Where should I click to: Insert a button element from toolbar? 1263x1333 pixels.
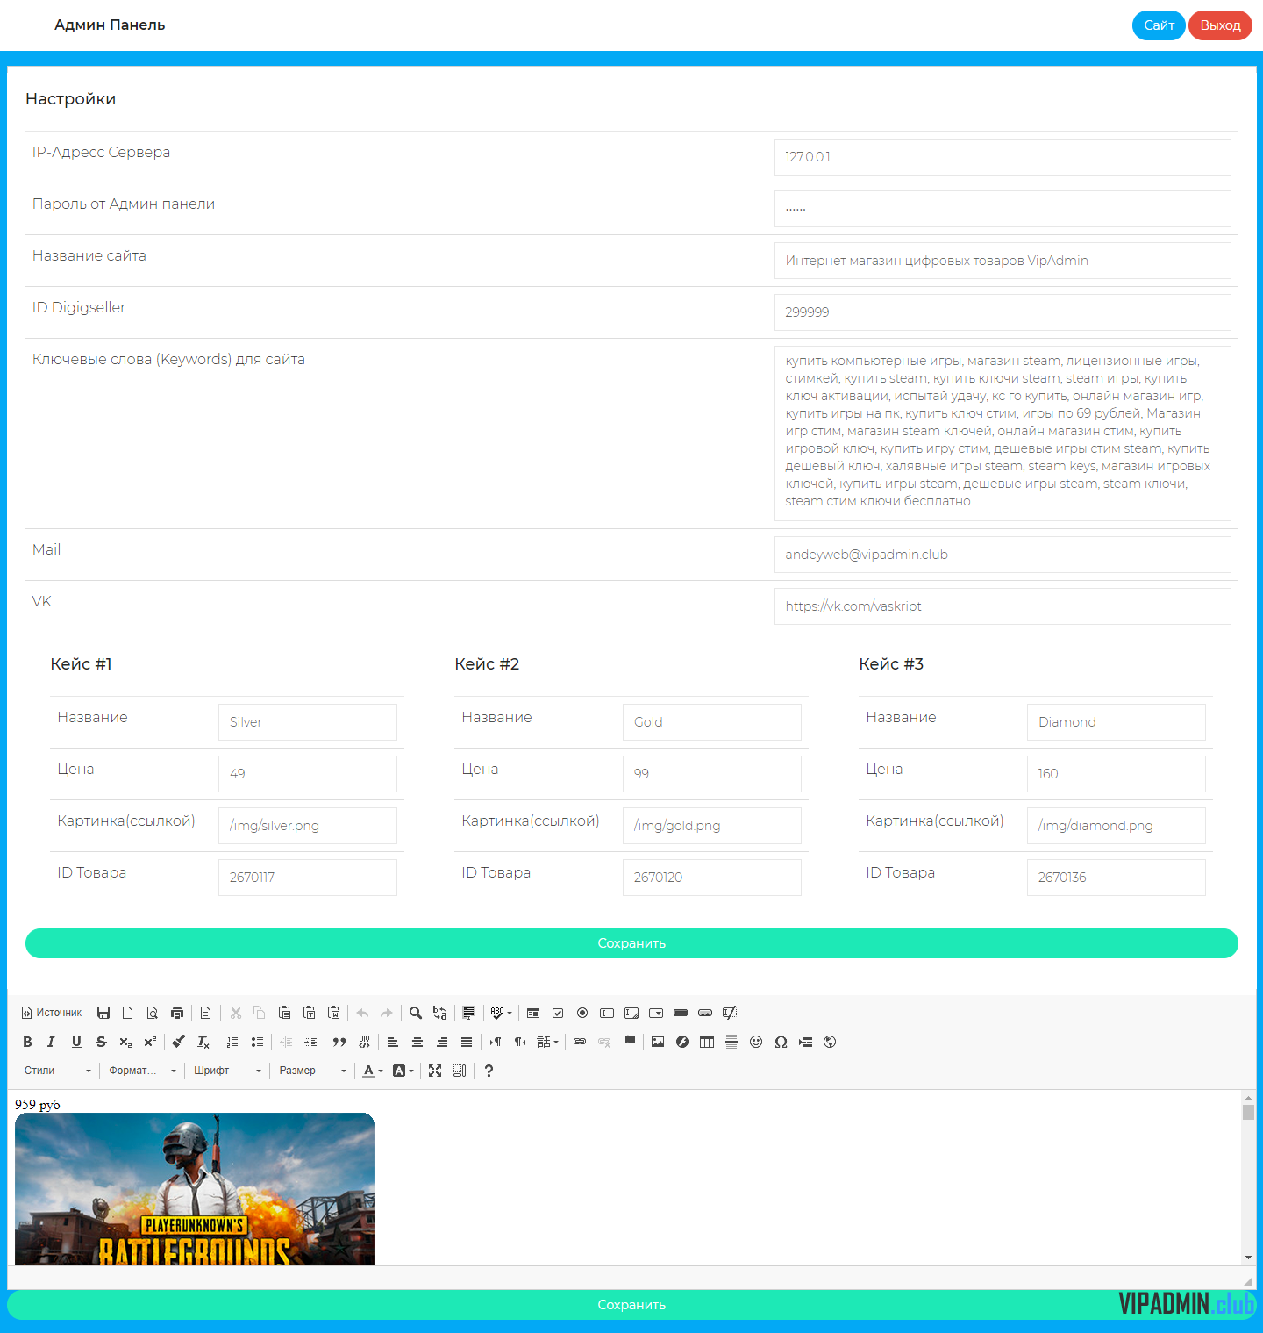[681, 1013]
